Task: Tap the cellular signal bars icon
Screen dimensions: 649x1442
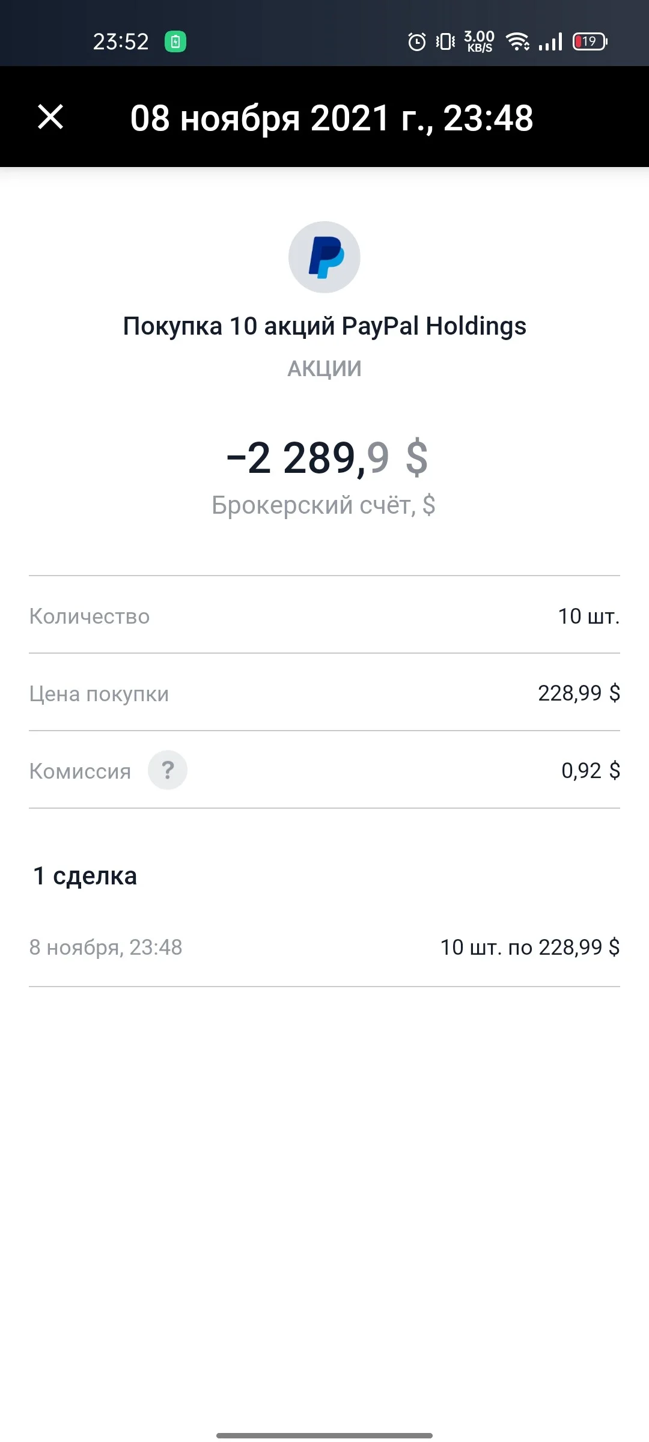Action: tap(550, 41)
